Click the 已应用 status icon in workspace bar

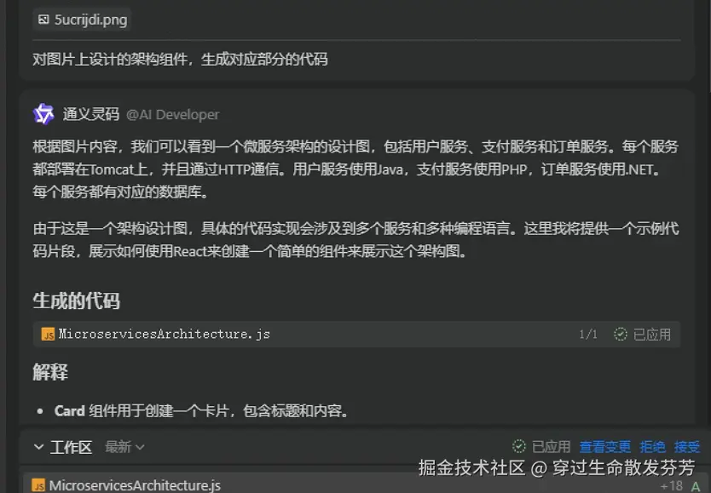pos(518,446)
